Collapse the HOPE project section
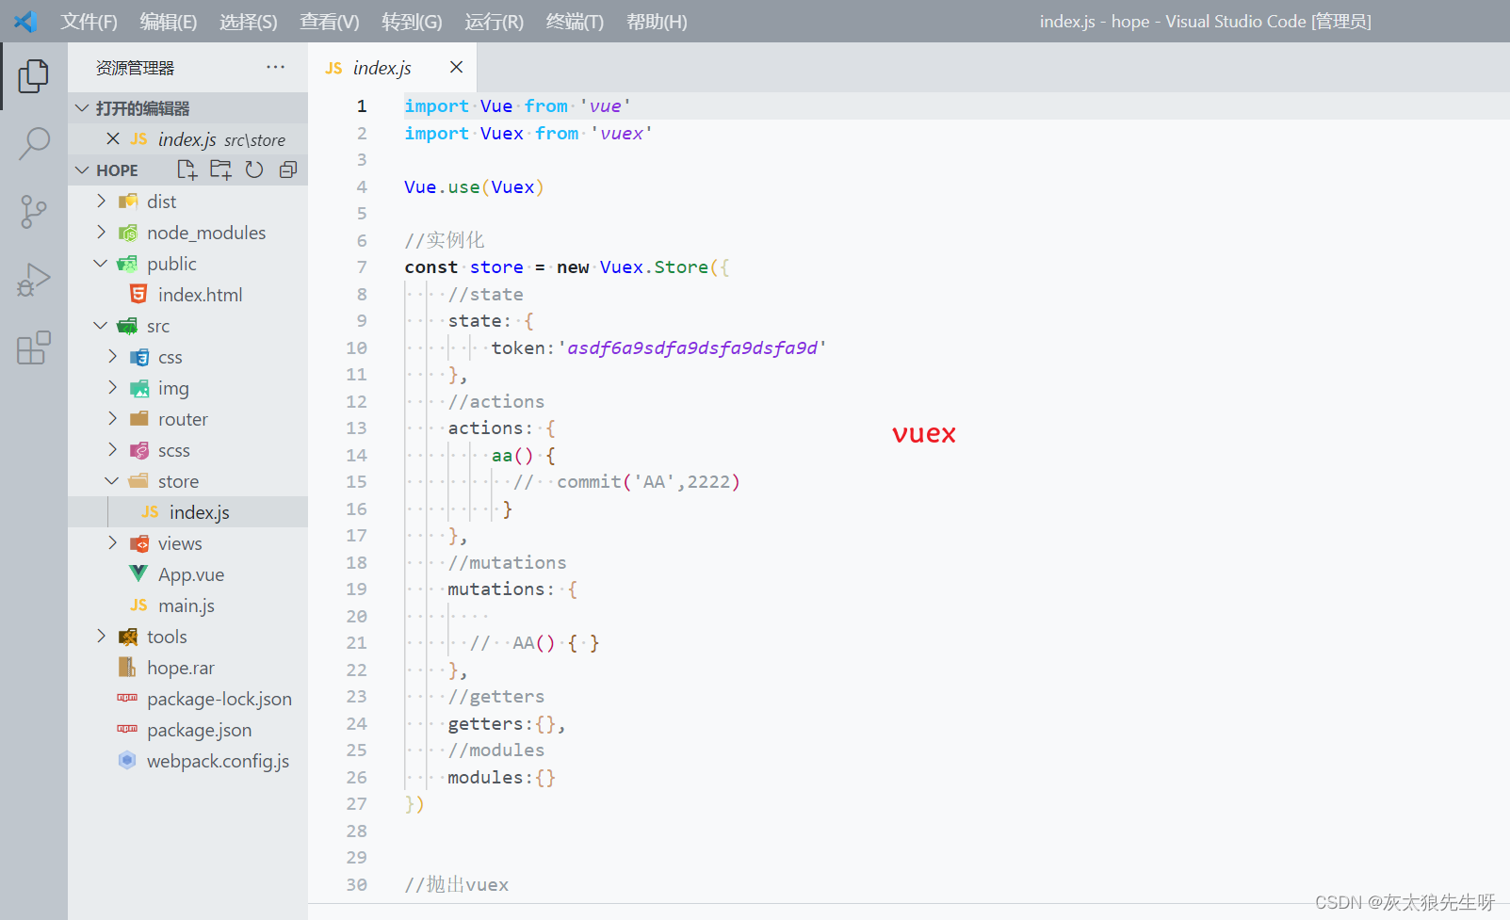The width and height of the screenshot is (1510, 920). (83, 169)
